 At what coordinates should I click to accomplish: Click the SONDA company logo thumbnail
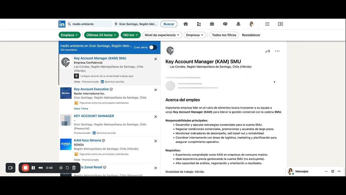tap(66, 144)
